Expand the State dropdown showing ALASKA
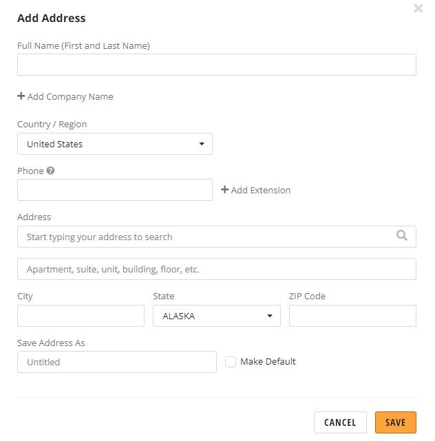 click(217, 316)
